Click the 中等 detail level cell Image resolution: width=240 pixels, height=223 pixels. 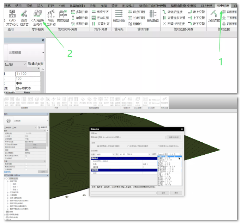28,83
